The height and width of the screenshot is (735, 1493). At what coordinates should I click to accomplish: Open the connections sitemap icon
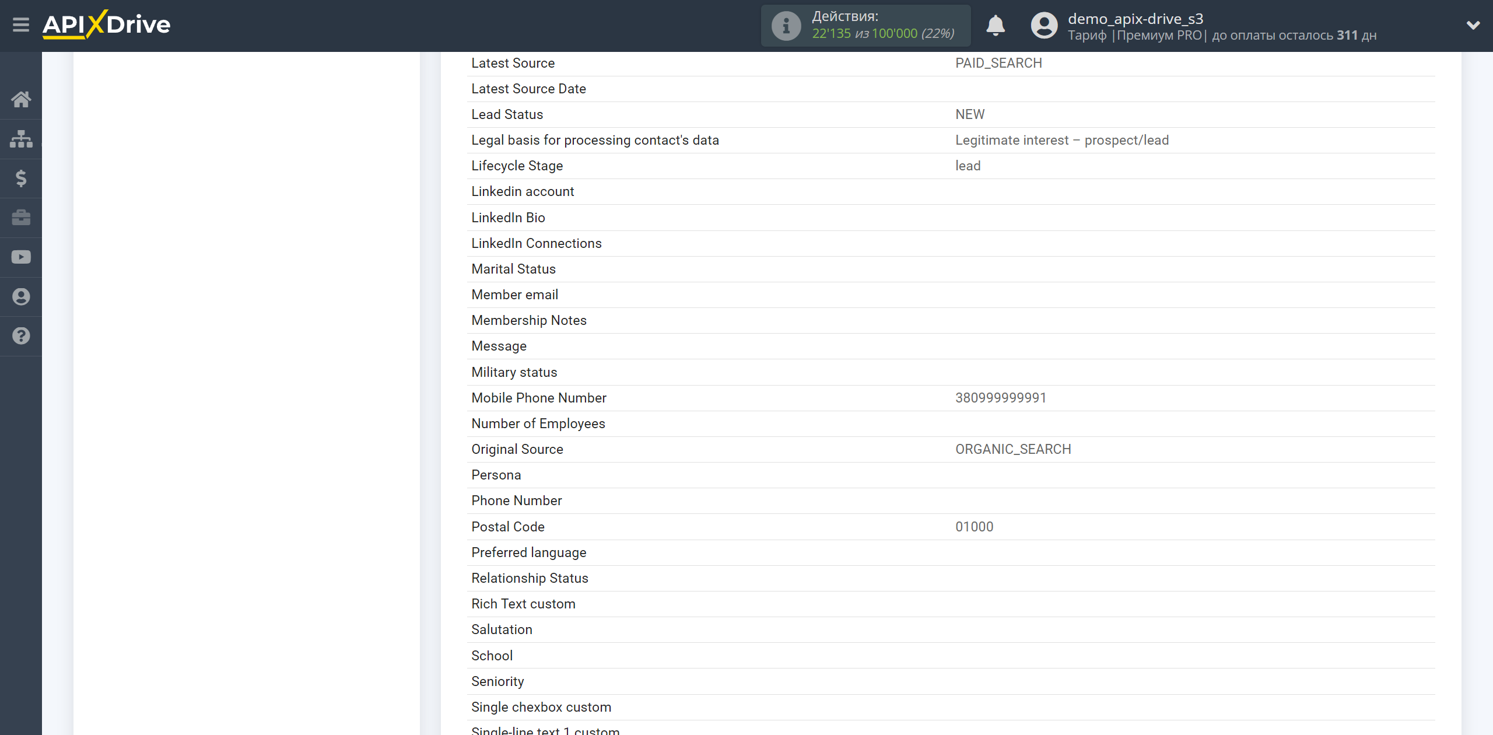21,139
